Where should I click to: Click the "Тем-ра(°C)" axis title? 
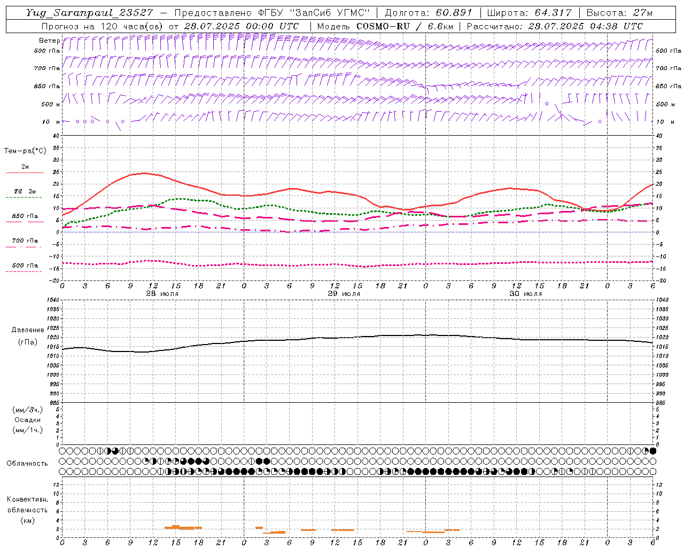25,151
